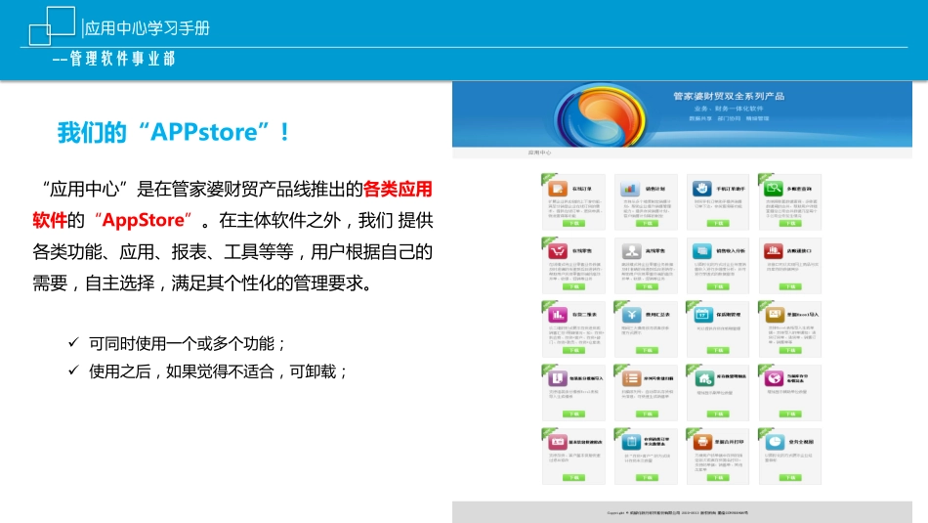Download the 单据Excel导入 app
Screen dimensions: 928x523
[x=790, y=350]
